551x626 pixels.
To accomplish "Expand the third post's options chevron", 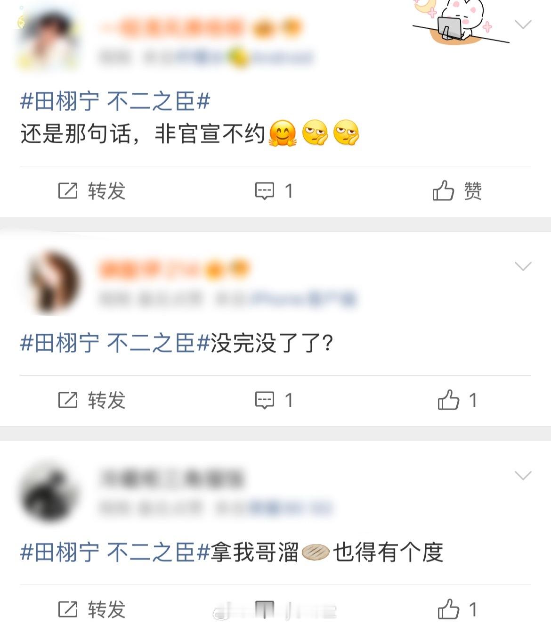I will click(523, 476).
